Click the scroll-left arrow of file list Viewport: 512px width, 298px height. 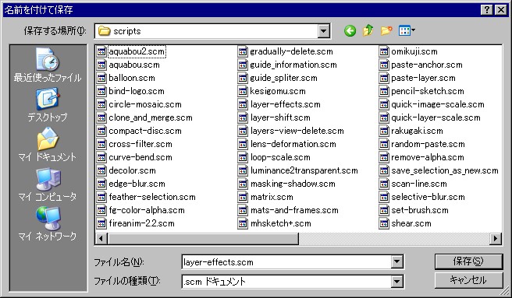(x=101, y=239)
